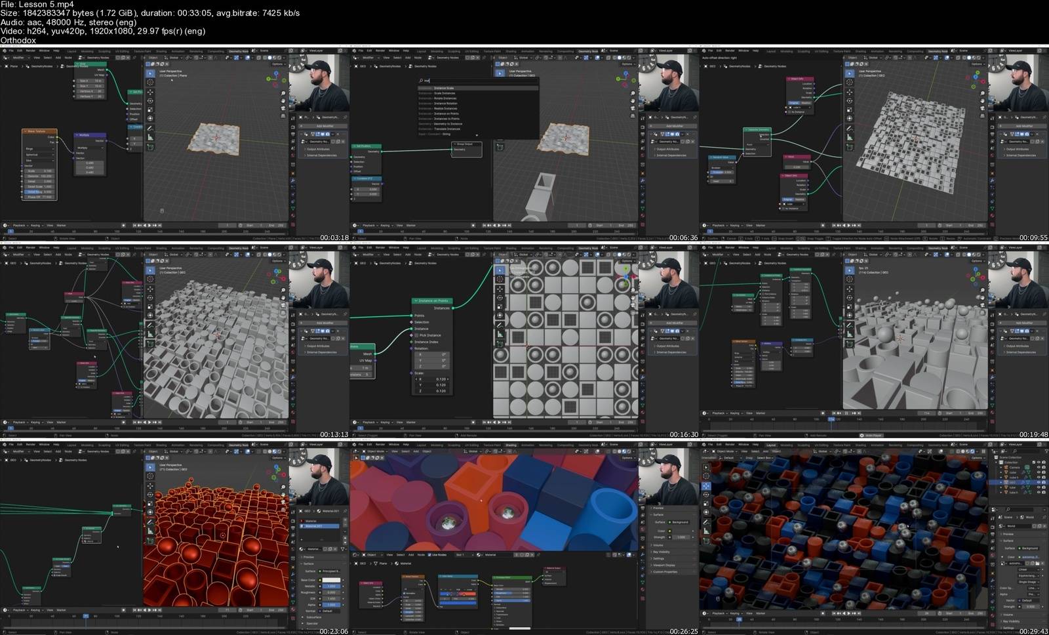Click the Move tool in 00:29:43 frame

(706, 486)
